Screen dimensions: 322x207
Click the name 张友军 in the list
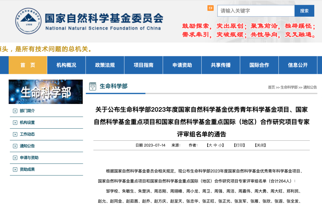pos(241,201)
